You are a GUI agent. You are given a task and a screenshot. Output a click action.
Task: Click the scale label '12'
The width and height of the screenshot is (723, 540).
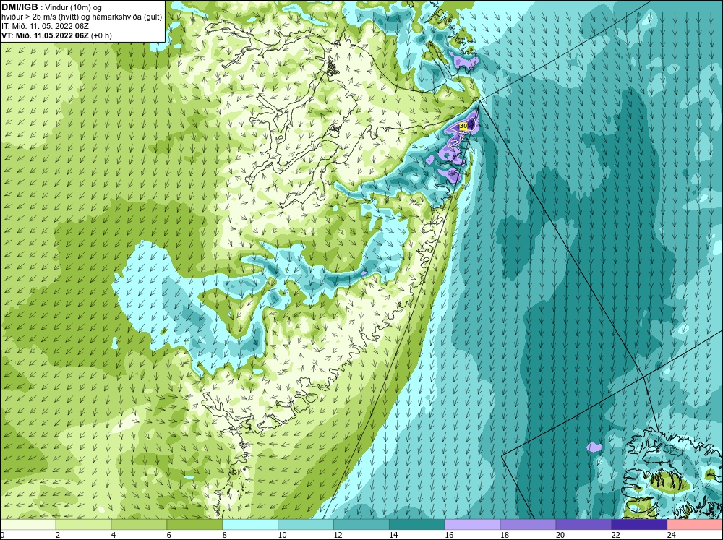pos(338,535)
